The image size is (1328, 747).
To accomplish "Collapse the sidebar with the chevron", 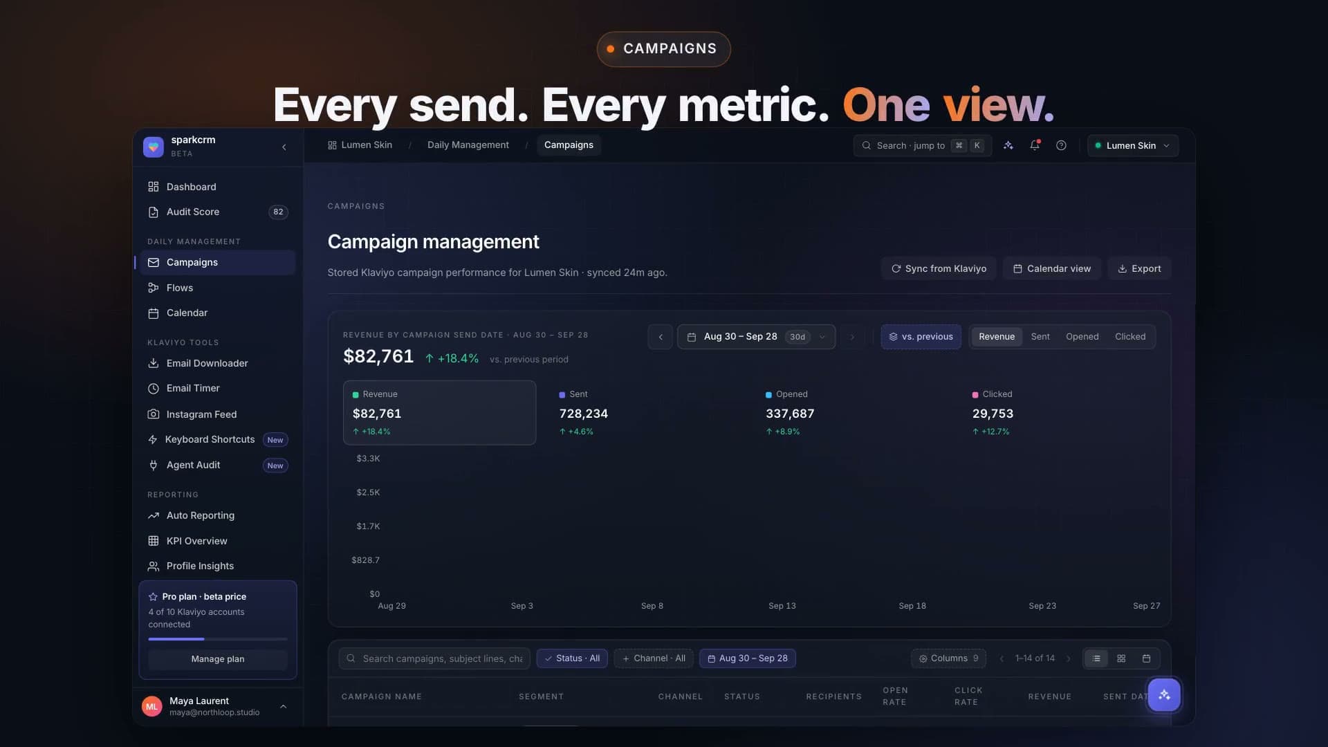I will 284,147.
